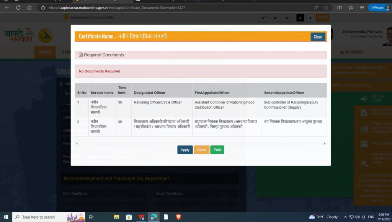Click the Brave browser taskbar icon
Image resolution: width=392 pixels, height=222 pixels.
coord(178,217)
